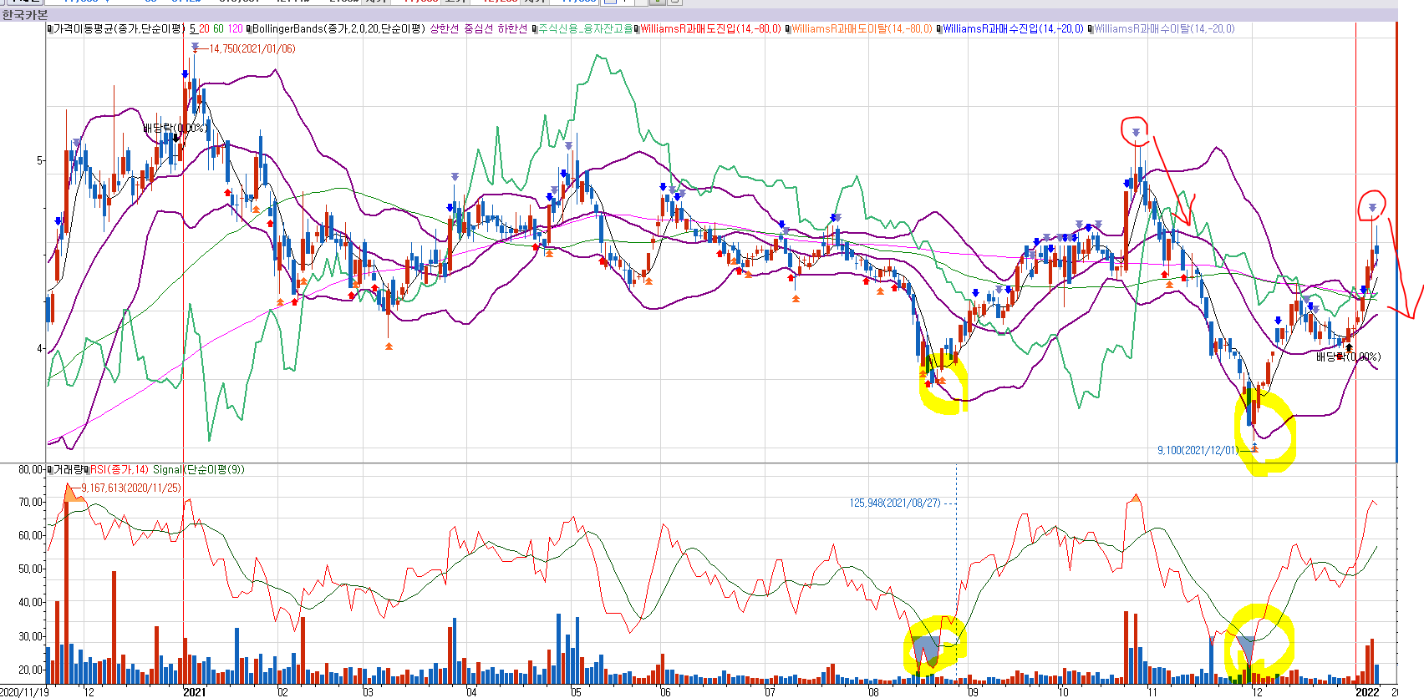Click the 2022 year label on date axis
The width and height of the screenshot is (1424, 698).
point(1367,691)
